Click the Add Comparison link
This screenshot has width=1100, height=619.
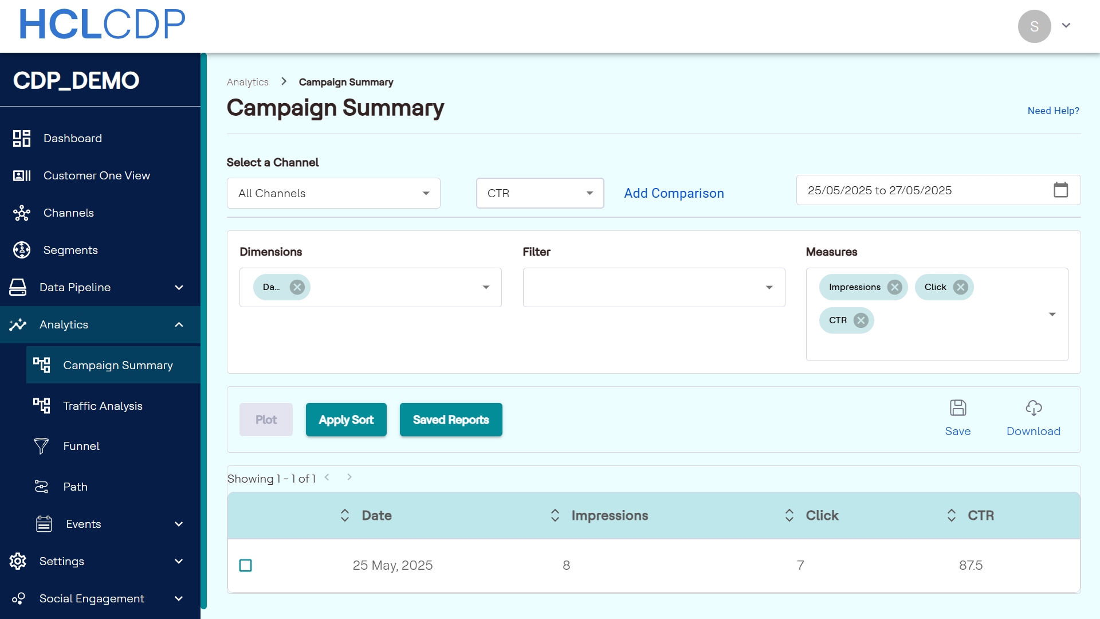(674, 193)
